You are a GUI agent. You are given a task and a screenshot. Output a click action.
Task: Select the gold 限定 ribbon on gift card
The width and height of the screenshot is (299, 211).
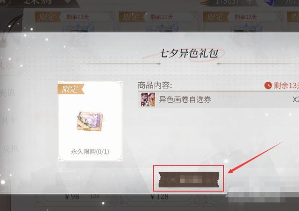click(x=71, y=89)
